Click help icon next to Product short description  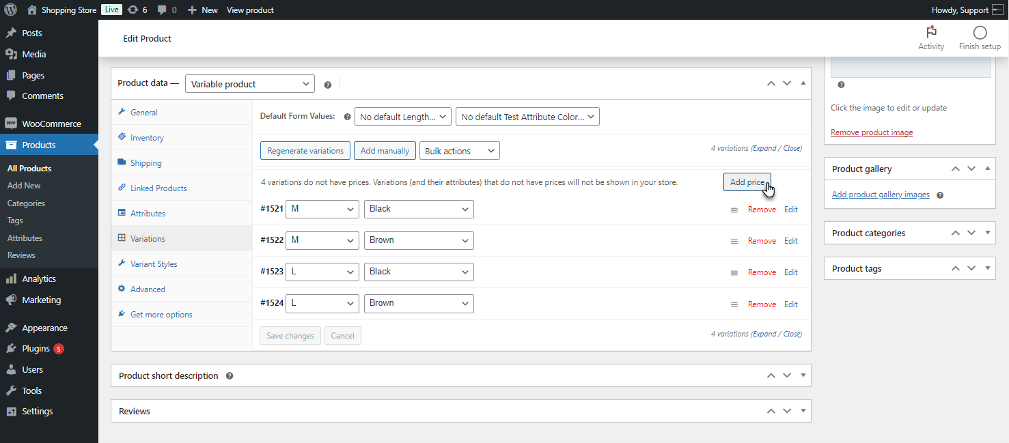coord(230,376)
